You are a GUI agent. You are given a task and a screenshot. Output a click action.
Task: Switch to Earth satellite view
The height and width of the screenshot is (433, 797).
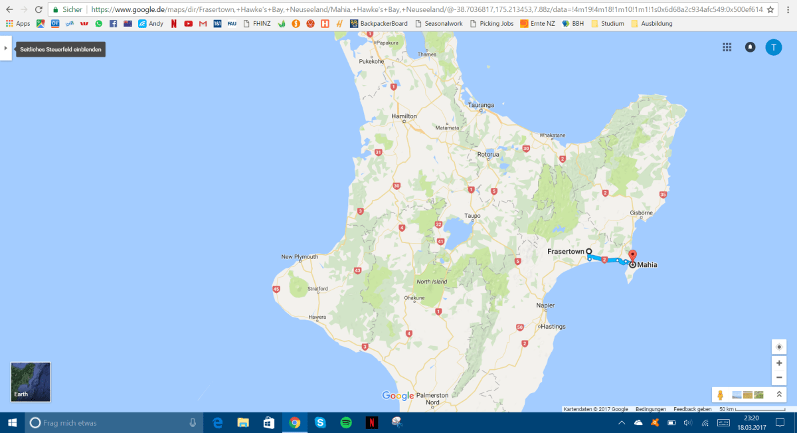[31, 382]
